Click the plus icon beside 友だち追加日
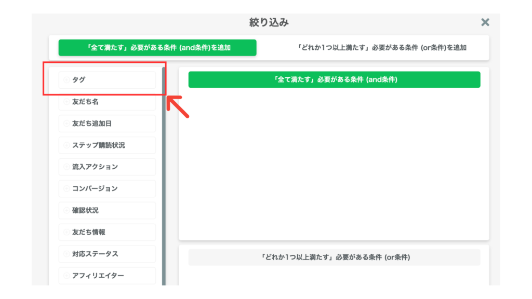 66,124
